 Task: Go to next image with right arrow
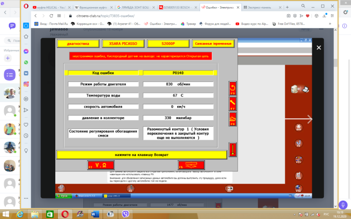pyautogui.click(x=309, y=119)
